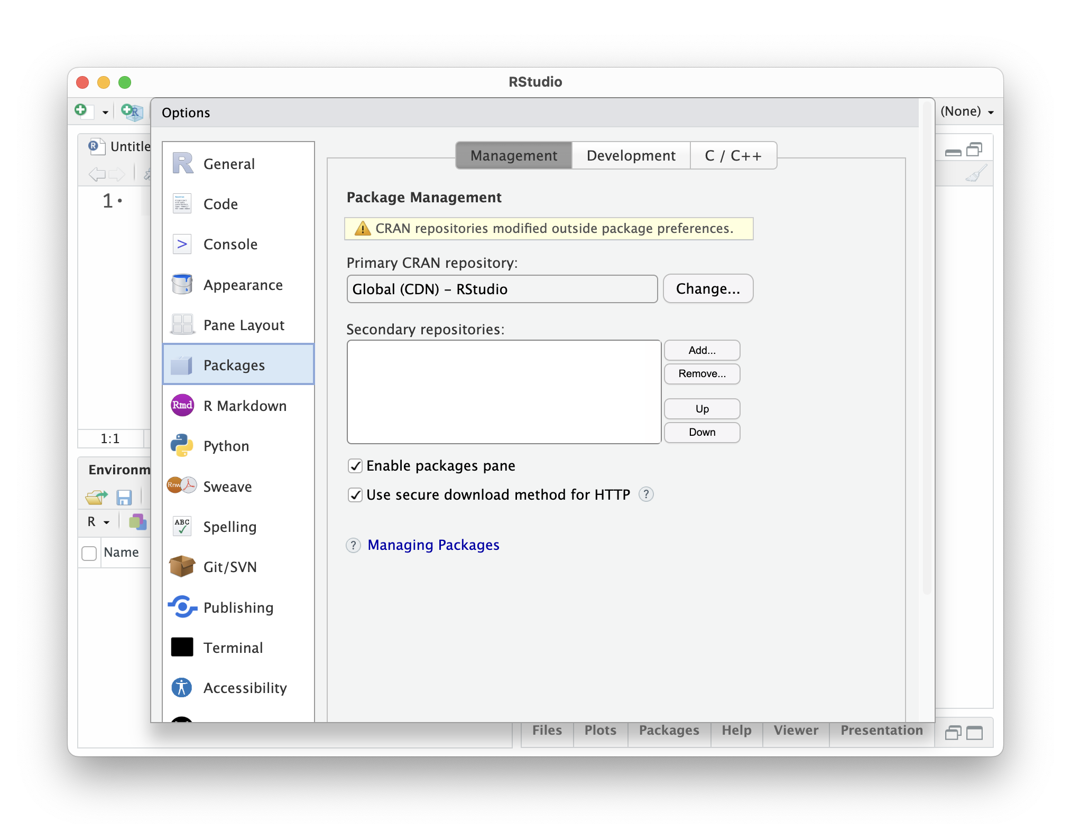Select the Console preferences icon
1071x824 pixels.
pyautogui.click(x=182, y=244)
